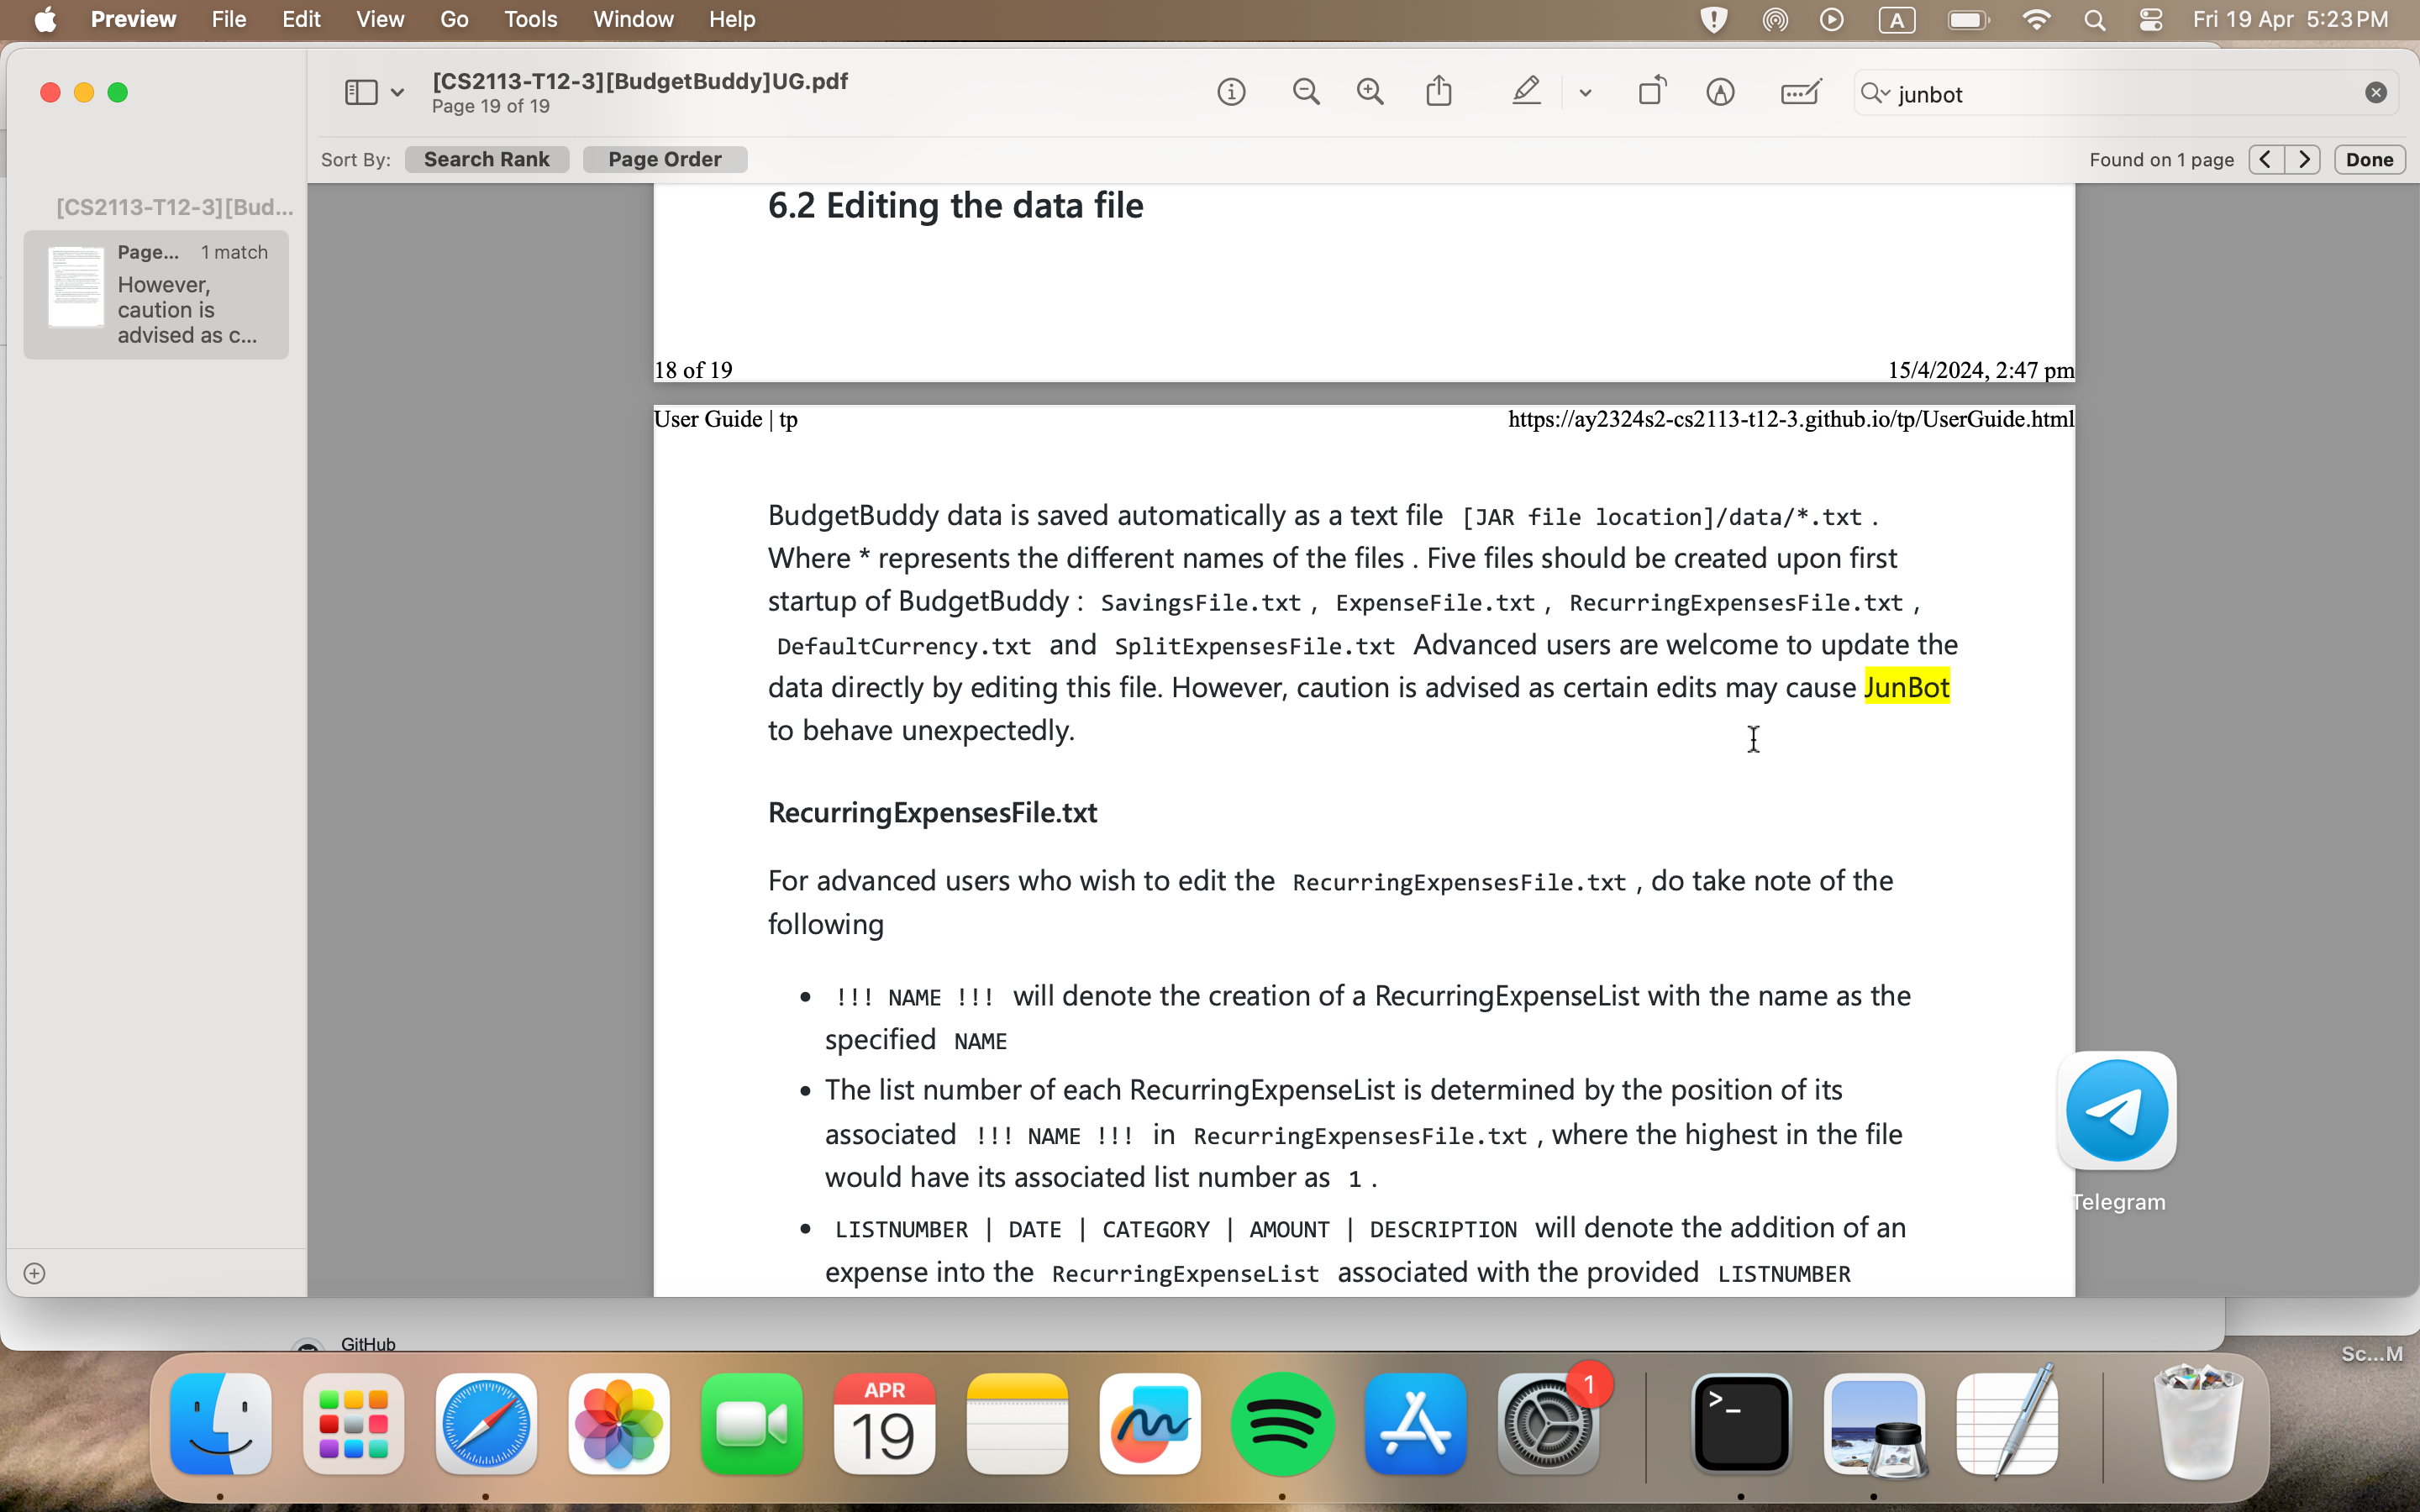Rotate the page with Rotate icon
Image resolution: width=2420 pixels, height=1512 pixels.
tap(1652, 92)
